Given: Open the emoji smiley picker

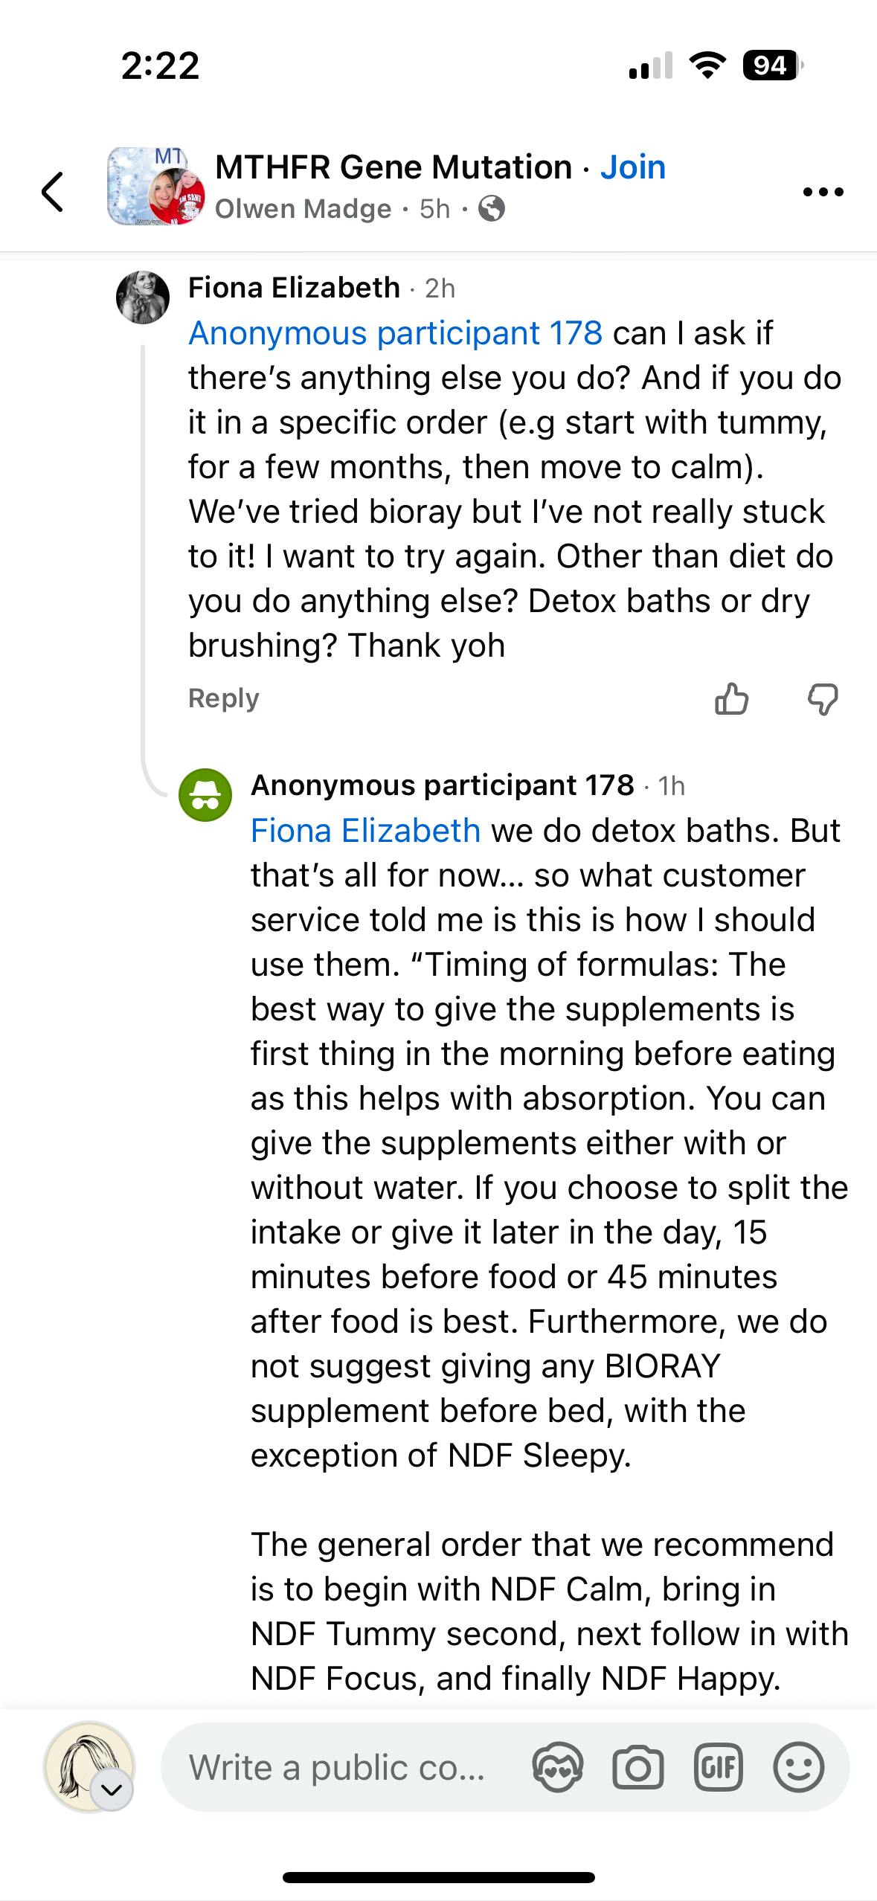Looking at the screenshot, I should point(798,1767).
